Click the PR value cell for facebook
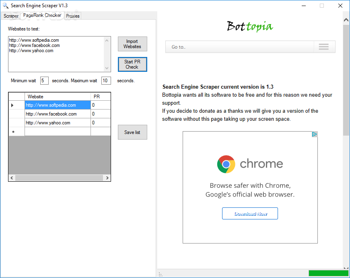The width and height of the screenshot is (350, 278). 101,114
